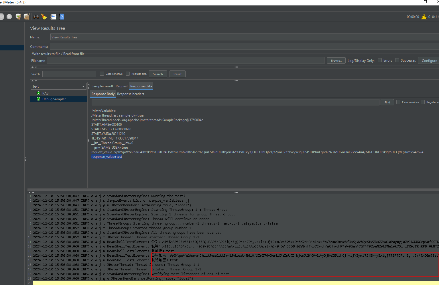439x285 pixels.
Task: Tick Case sensitive next to the Search field
Action: click(x=102, y=74)
